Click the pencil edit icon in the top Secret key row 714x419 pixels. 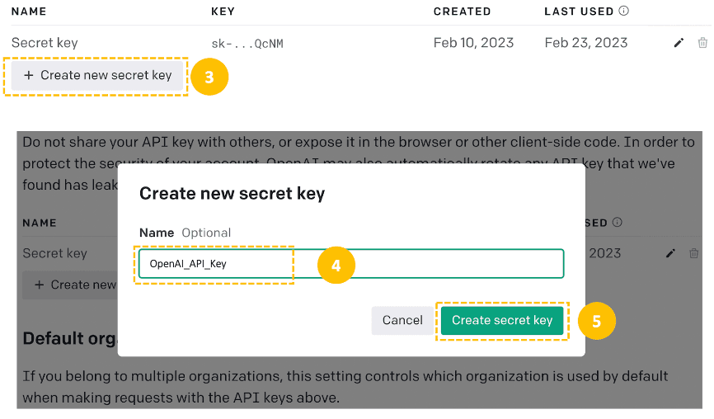pyautogui.click(x=679, y=43)
